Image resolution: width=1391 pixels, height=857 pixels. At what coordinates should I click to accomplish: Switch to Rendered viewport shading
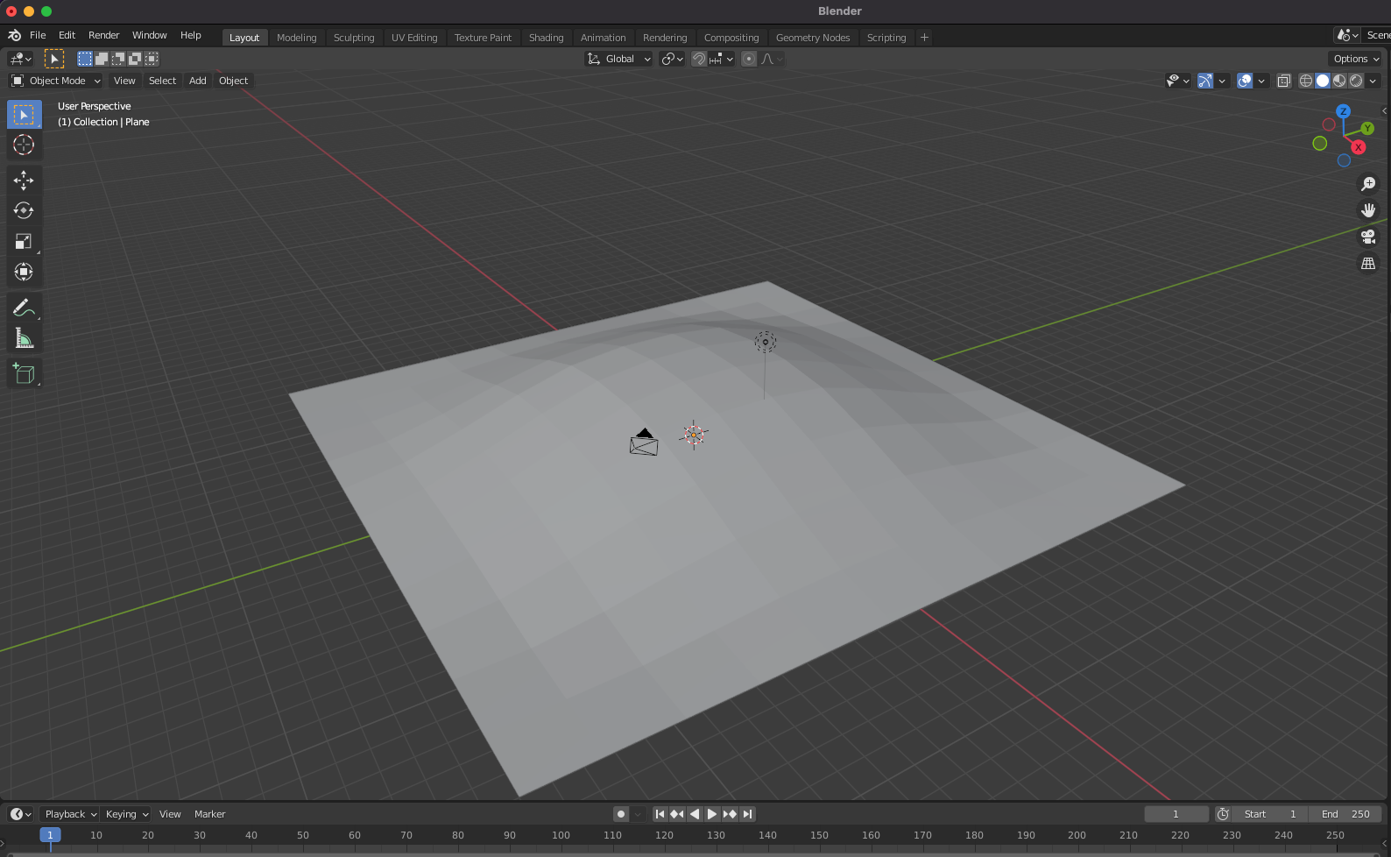[1356, 81]
